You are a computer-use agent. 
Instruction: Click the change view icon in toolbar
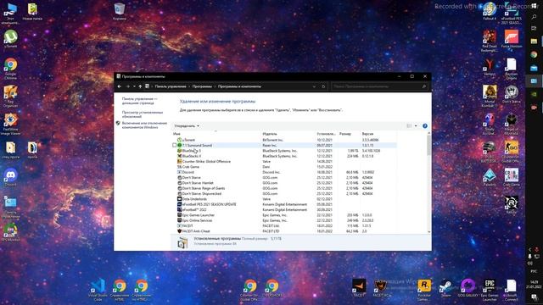pyautogui.click(x=409, y=126)
